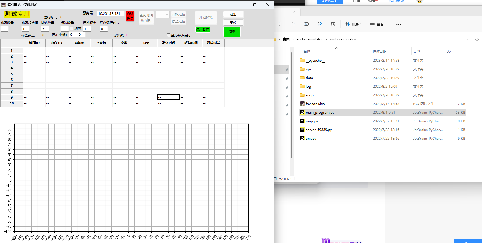Click chevron after 桌面 in breadcrumb
Image resolution: width=482 pixels, height=243 pixels.
pyautogui.click(x=293, y=39)
